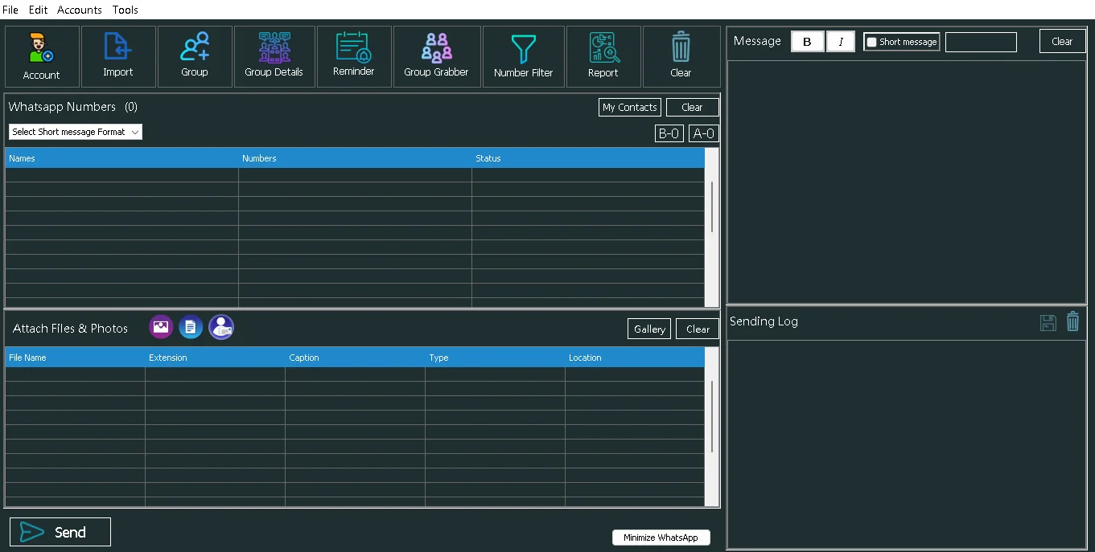This screenshot has height=552, width=1095.
Task: Open the Tools menu
Action: pos(126,10)
